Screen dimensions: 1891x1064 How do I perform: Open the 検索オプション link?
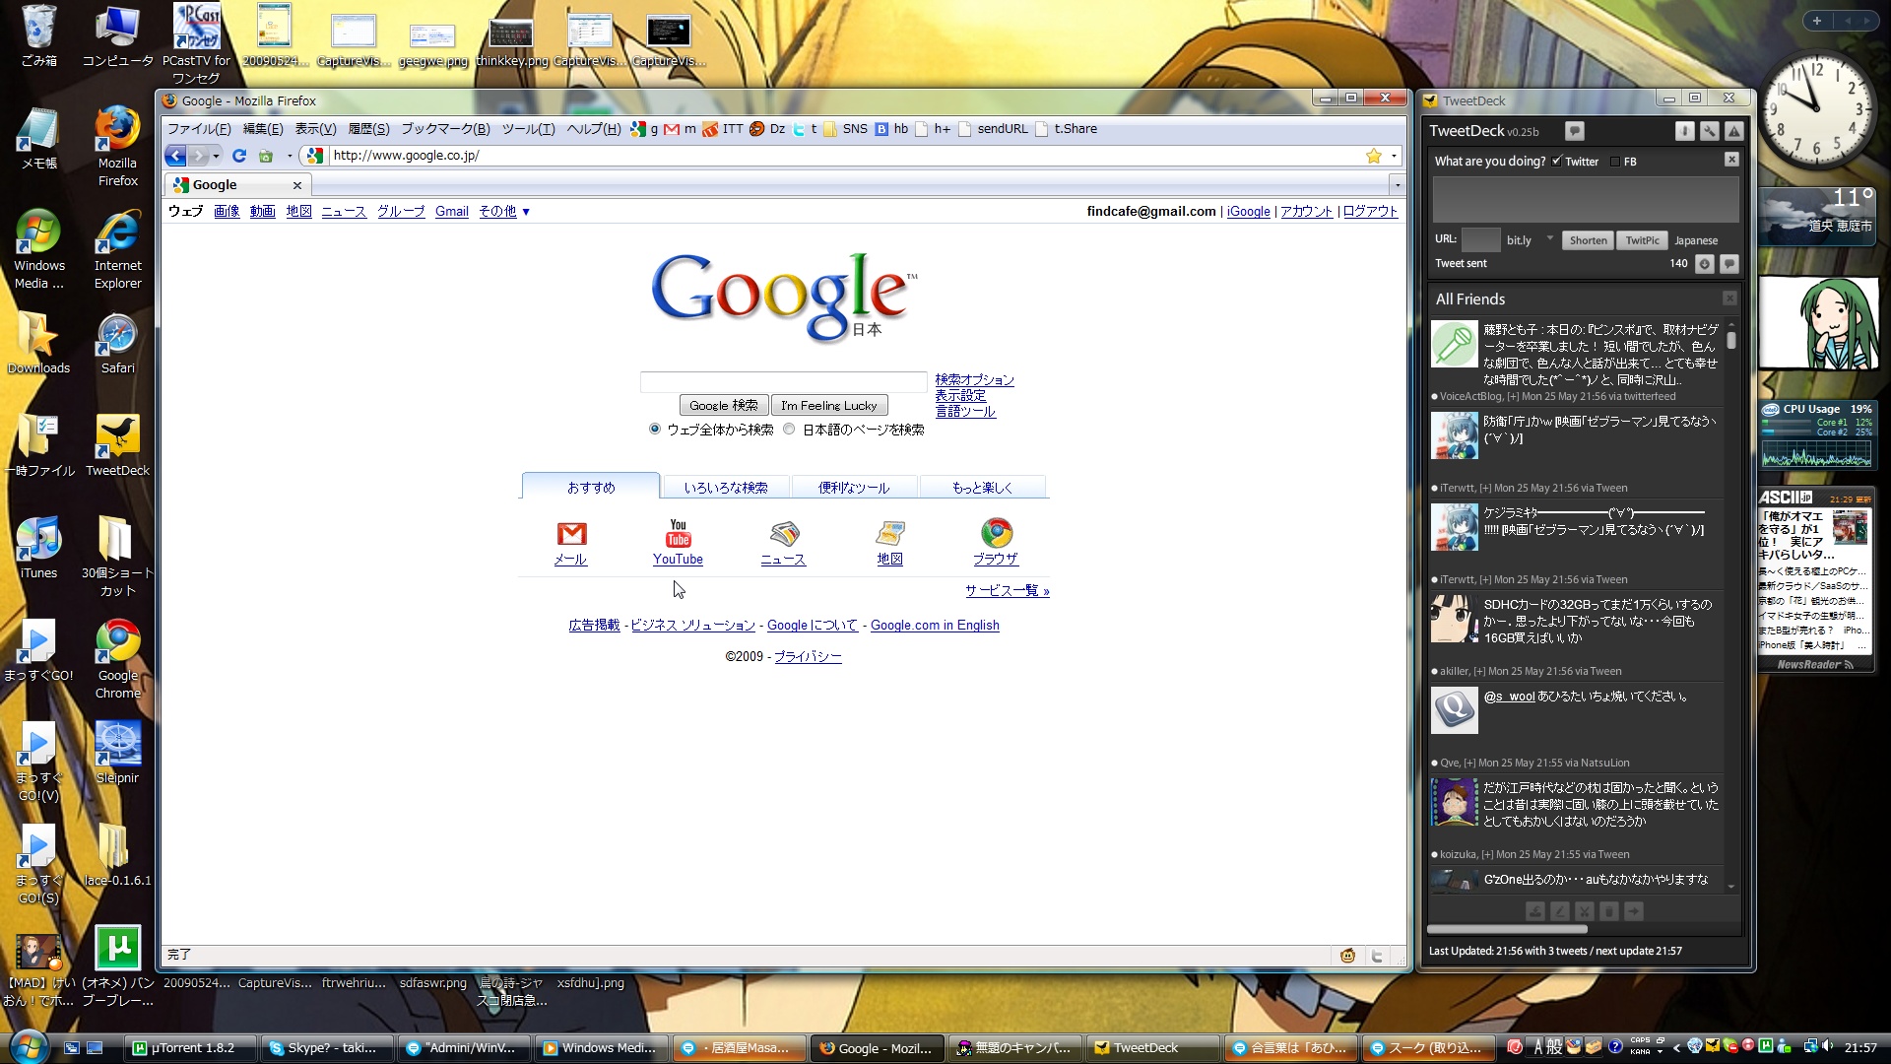(x=974, y=380)
